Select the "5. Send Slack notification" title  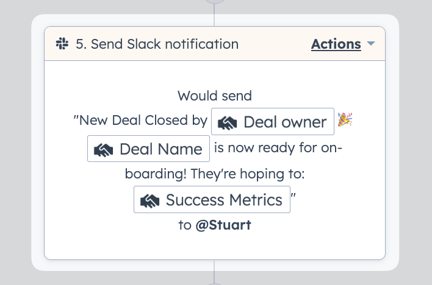[x=157, y=44]
